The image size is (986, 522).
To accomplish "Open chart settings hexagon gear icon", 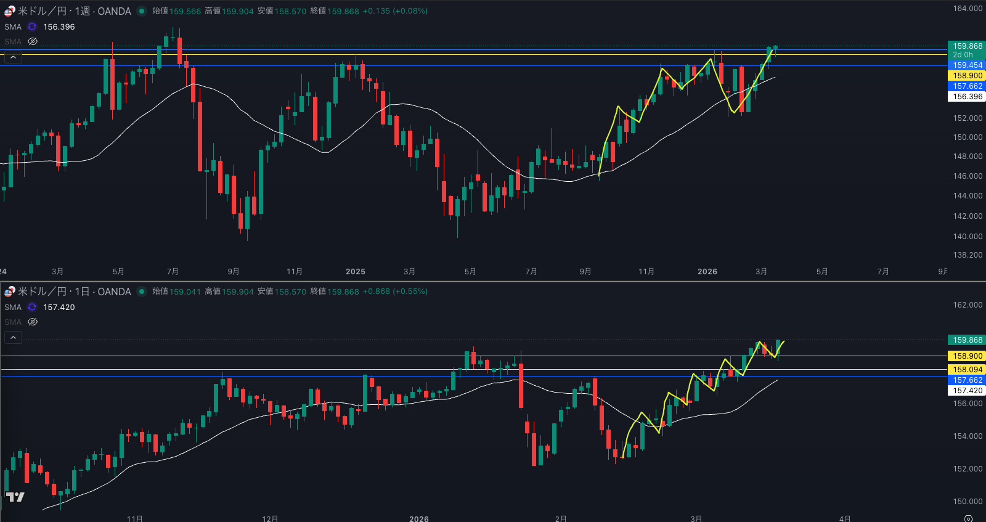I will pos(968,518).
